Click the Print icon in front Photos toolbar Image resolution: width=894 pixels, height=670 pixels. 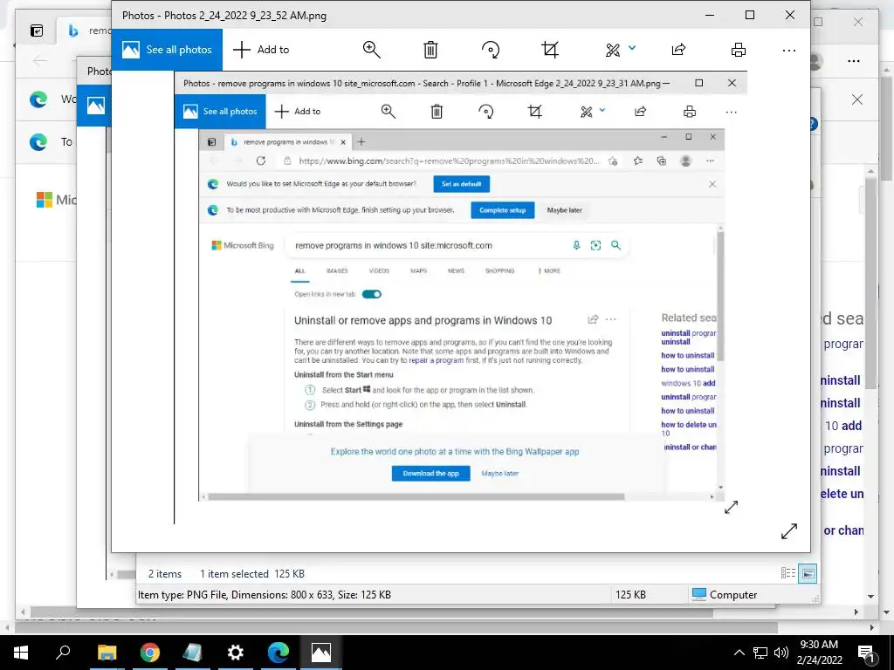tap(739, 50)
